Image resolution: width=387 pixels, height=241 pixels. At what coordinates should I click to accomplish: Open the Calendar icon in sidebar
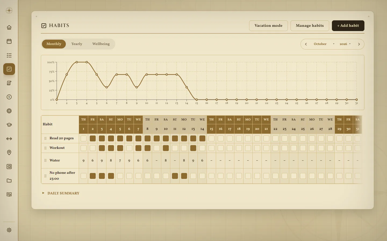point(9,41)
